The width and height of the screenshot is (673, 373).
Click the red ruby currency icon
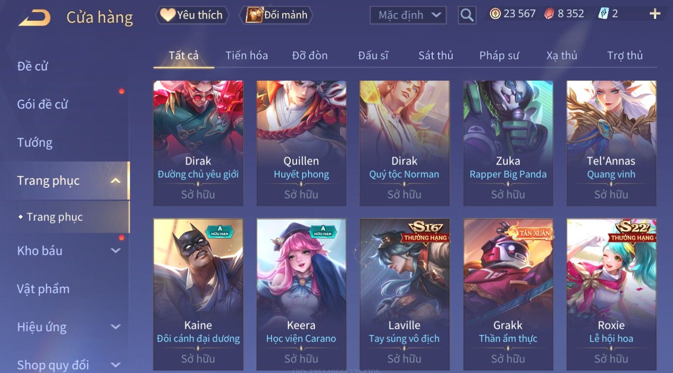(549, 14)
